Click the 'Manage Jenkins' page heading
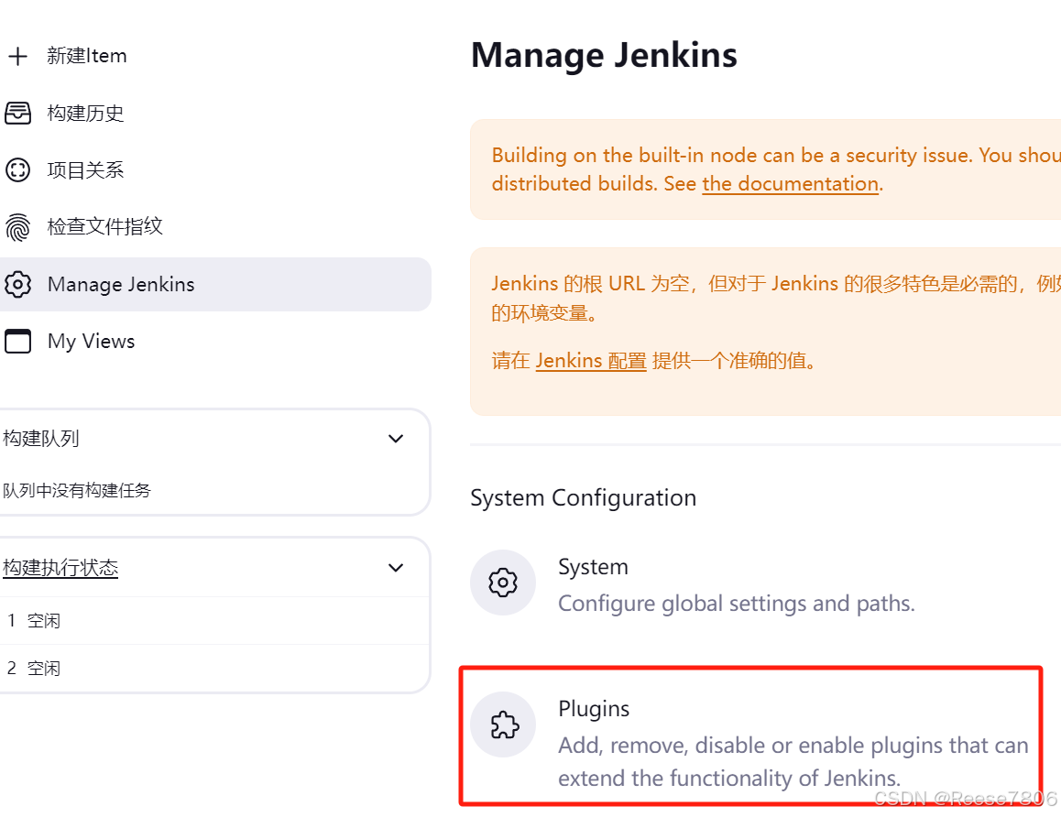The height and width of the screenshot is (817, 1061). (604, 55)
